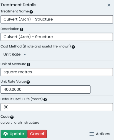Select the square metres unit field
The width and height of the screenshot is (114, 140).
(x=57, y=72)
